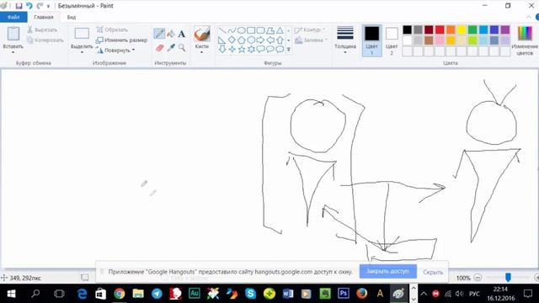539x303 pixels.
Task: Choose the Line shape
Action: (x=222, y=30)
